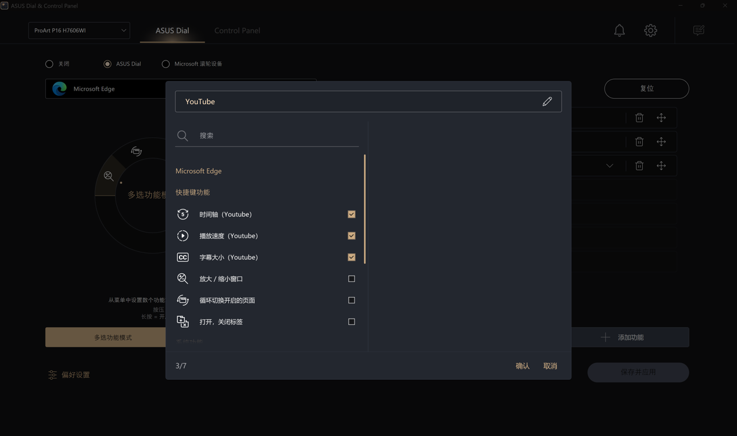Screen dimensions: 737x436
Task: Uncheck the 时间轴 (Youtube) checkbox
Action: click(352, 215)
